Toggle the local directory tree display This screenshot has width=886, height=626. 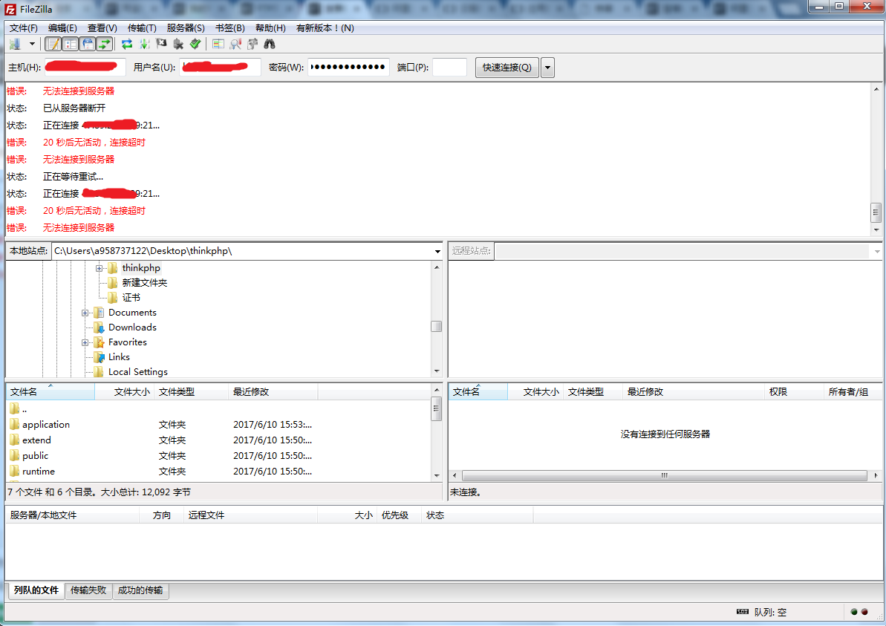click(71, 44)
